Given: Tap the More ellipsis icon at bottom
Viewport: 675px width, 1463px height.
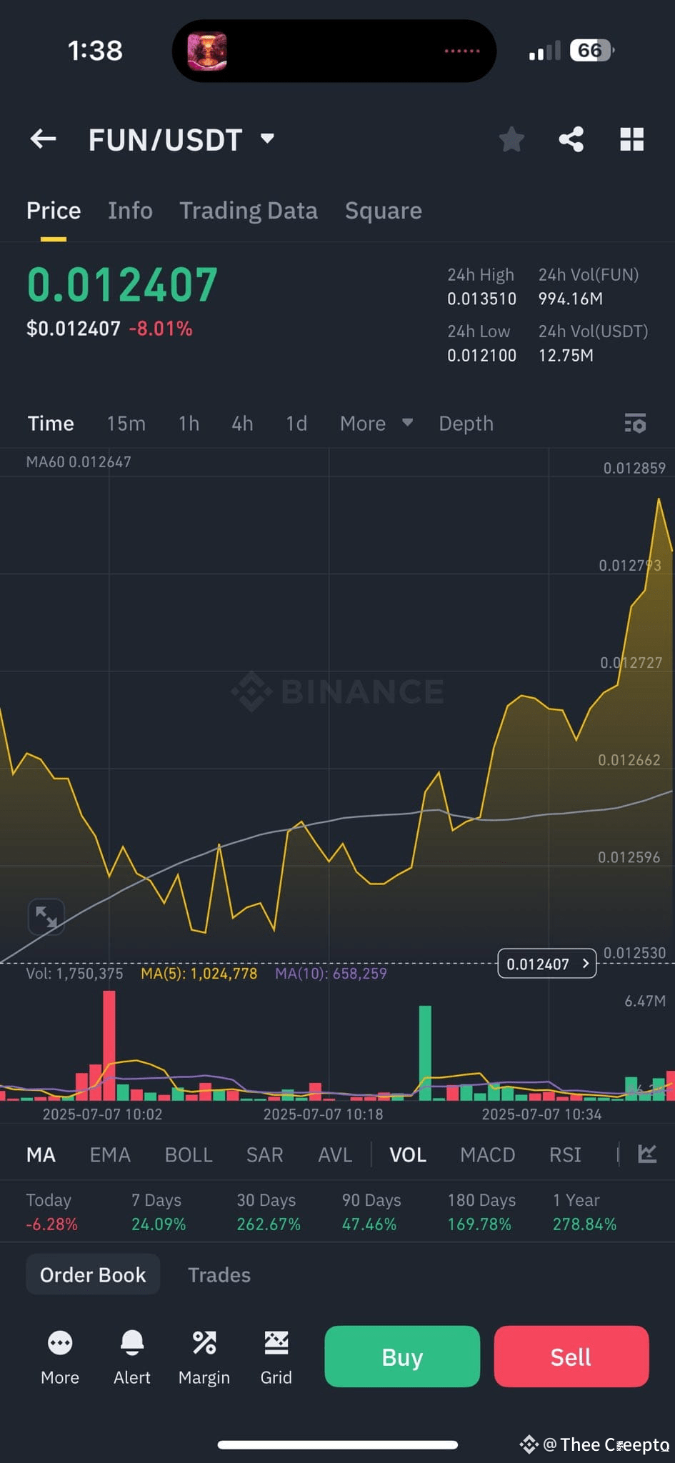Looking at the screenshot, I should [60, 1343].
